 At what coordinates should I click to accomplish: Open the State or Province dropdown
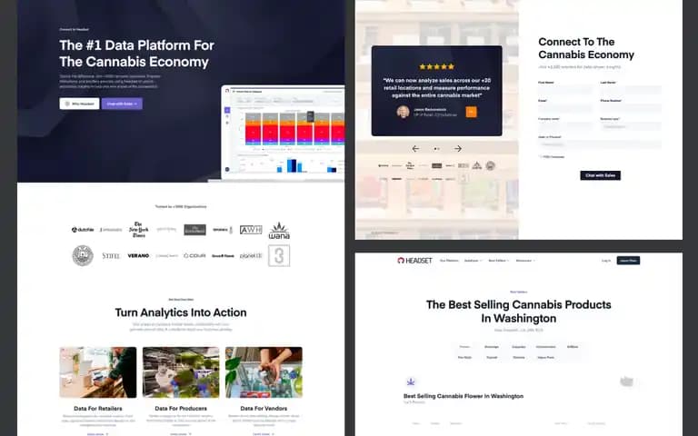(600, 144)
